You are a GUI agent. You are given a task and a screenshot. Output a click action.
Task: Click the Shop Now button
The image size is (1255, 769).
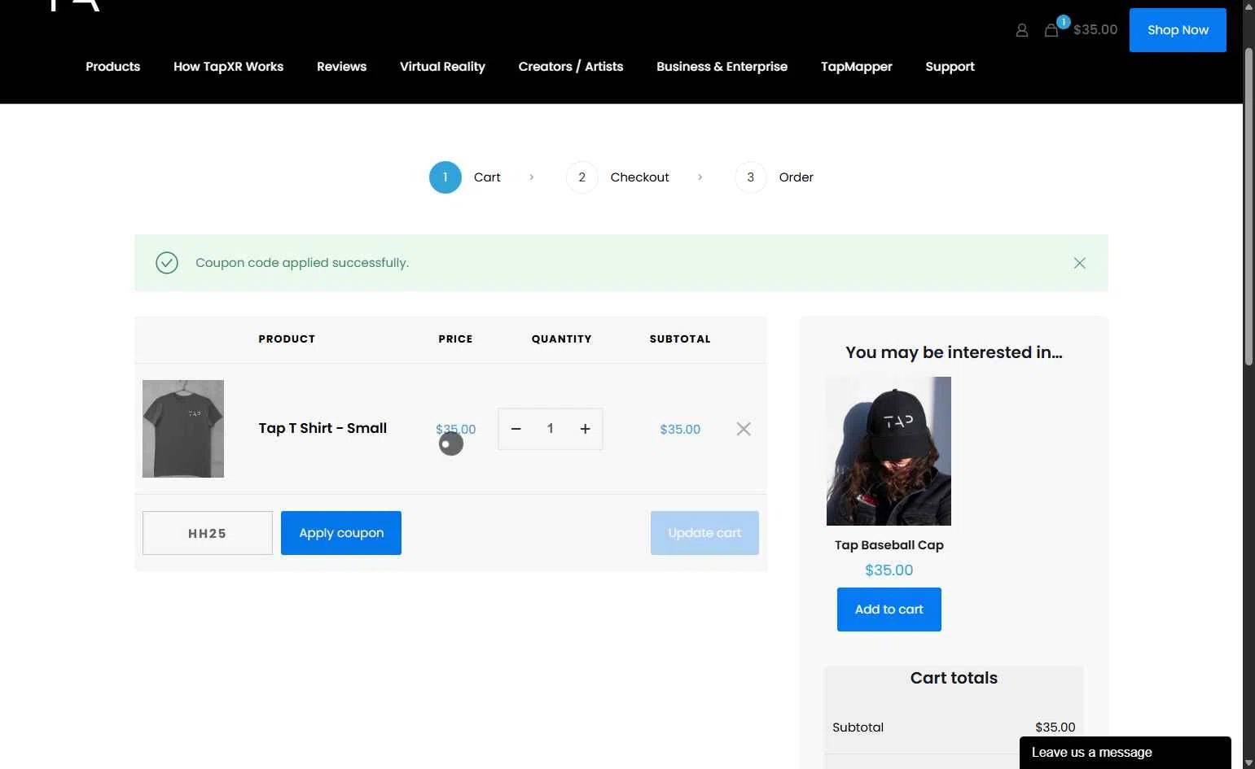(1178, 30)
